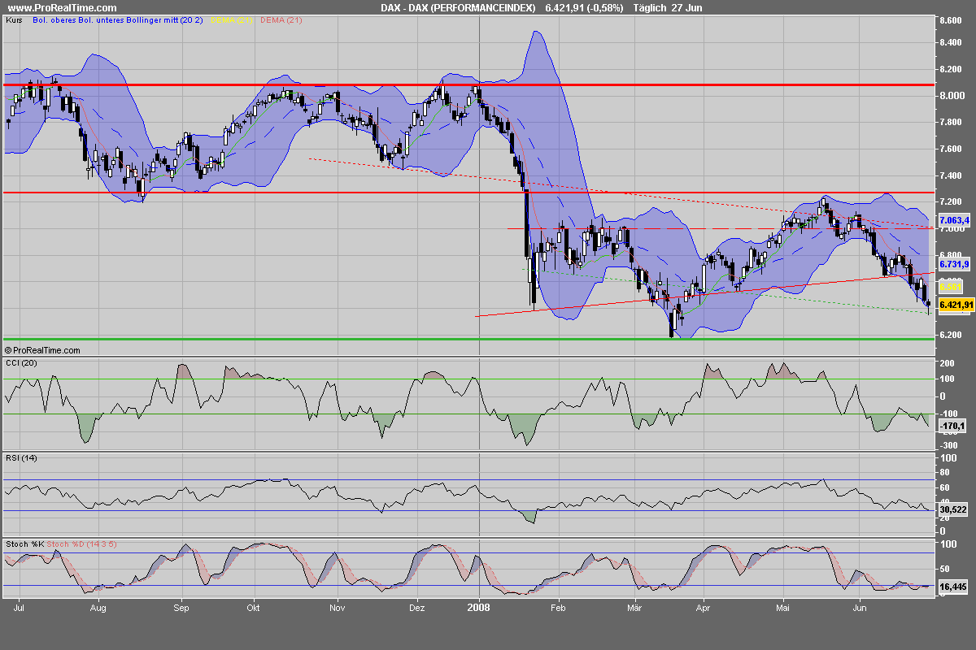Image resolution: width=976 pixels, height=650 pixels.
Task: Select the Bol. oberes legend entry
Action: tap(54, 19)
